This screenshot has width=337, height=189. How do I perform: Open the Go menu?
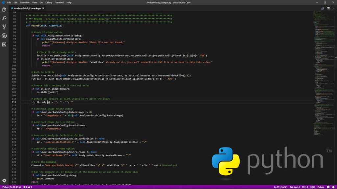point(41,3)
